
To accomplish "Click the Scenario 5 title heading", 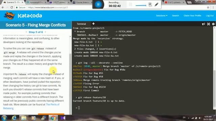I will (x=36, y=25).
